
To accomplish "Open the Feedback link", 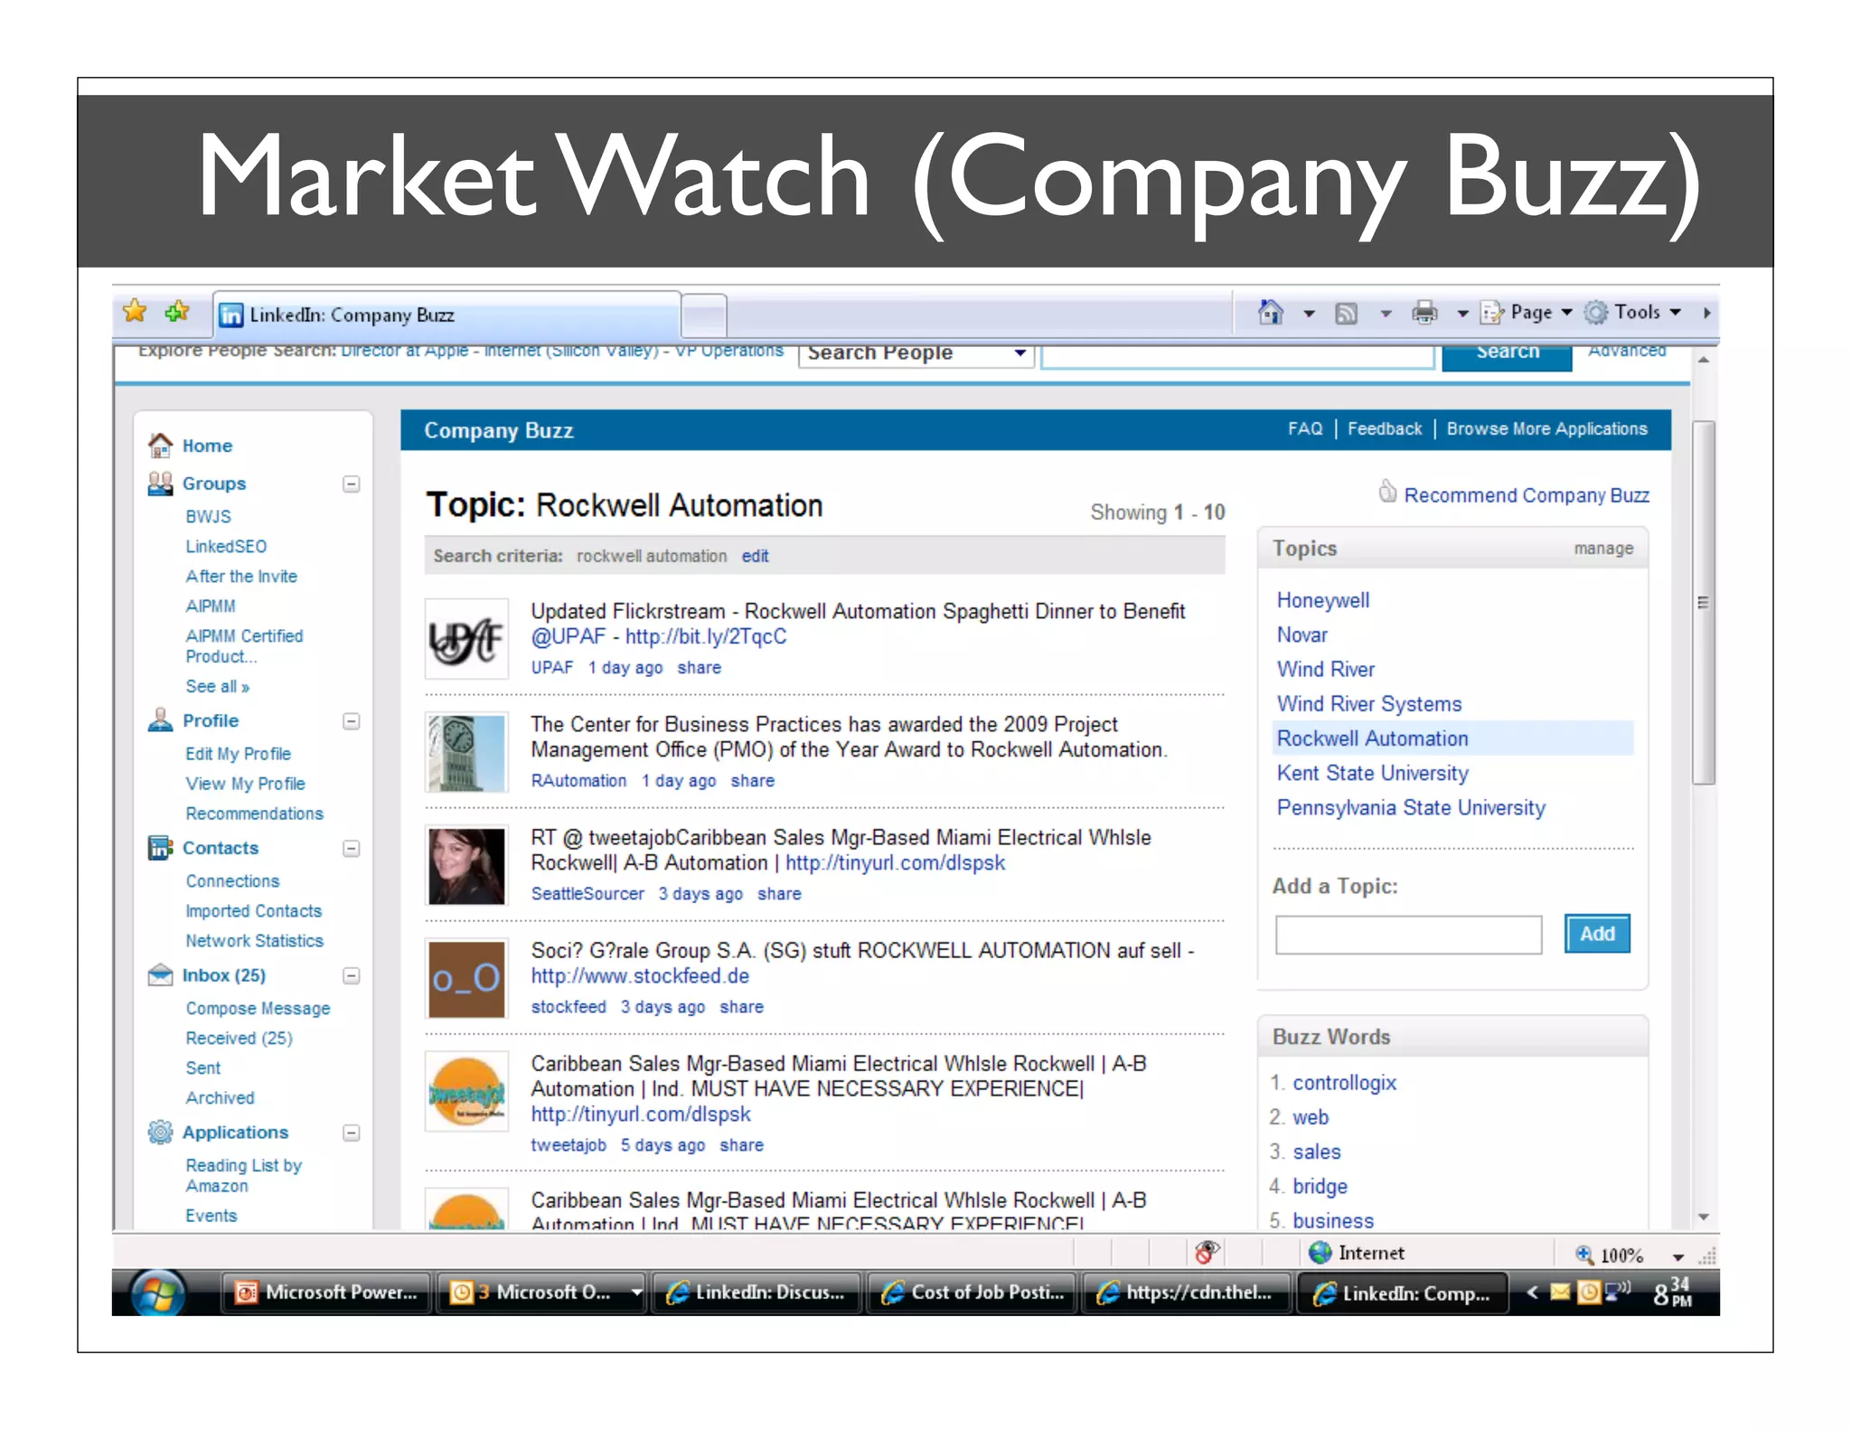I will click(1385, 428).
